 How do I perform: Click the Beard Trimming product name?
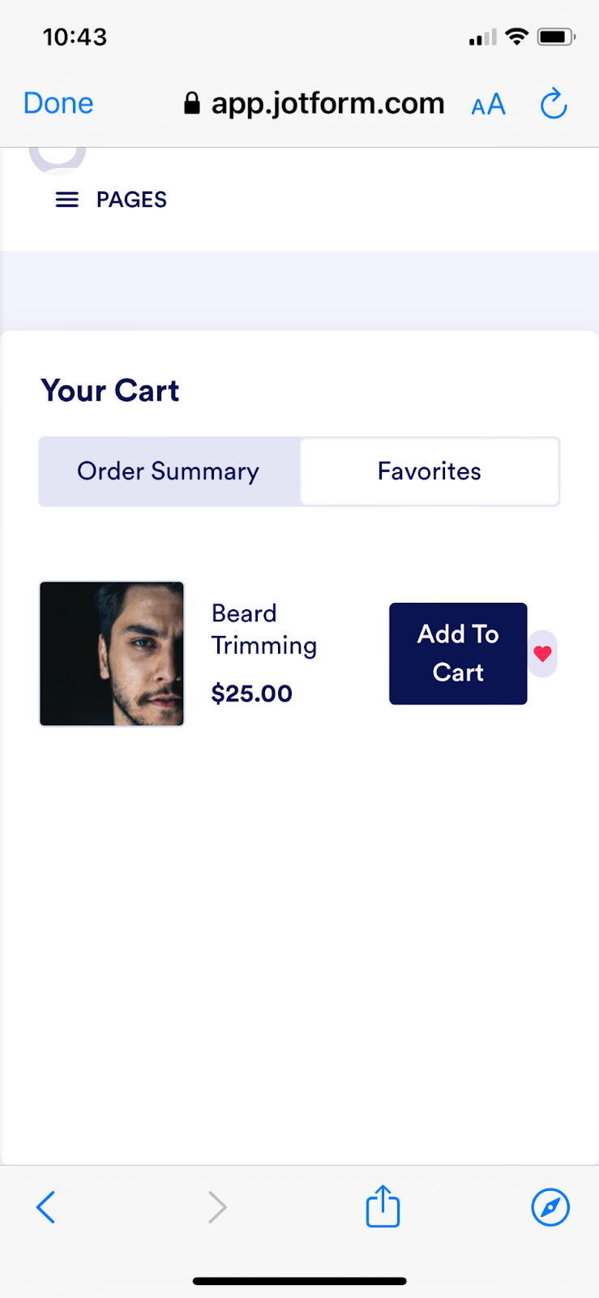(263, 629)
